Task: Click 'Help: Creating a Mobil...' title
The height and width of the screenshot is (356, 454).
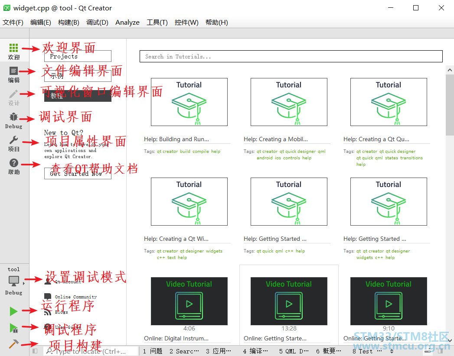Action: [276, 139]
